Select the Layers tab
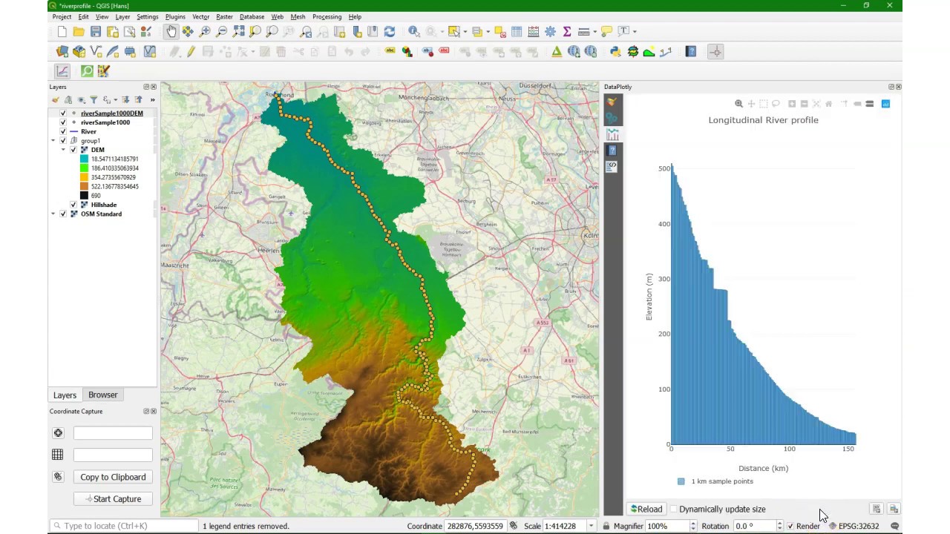This screenshot has width=950, height=534. click(65, 395)
